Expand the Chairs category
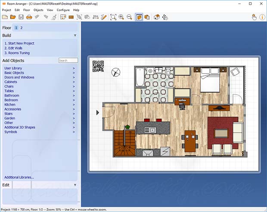The image size is (267, 212). (40, 86)
